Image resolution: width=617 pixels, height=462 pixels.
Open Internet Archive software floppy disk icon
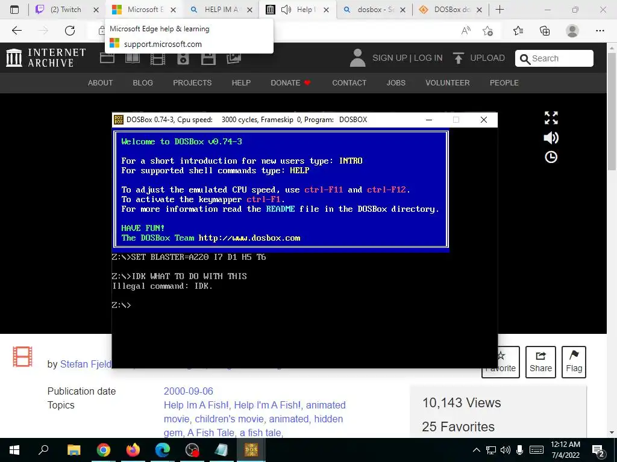(208, 58)
